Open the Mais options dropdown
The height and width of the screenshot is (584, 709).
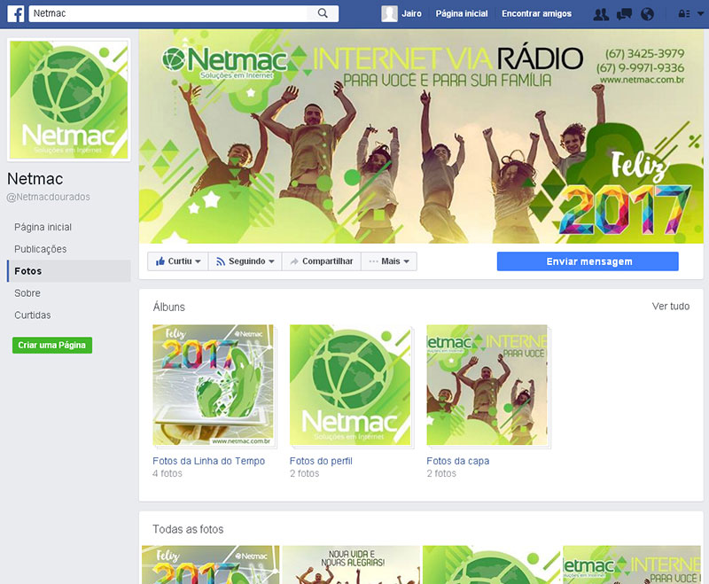pyautogui.click(x=389, y=261)
